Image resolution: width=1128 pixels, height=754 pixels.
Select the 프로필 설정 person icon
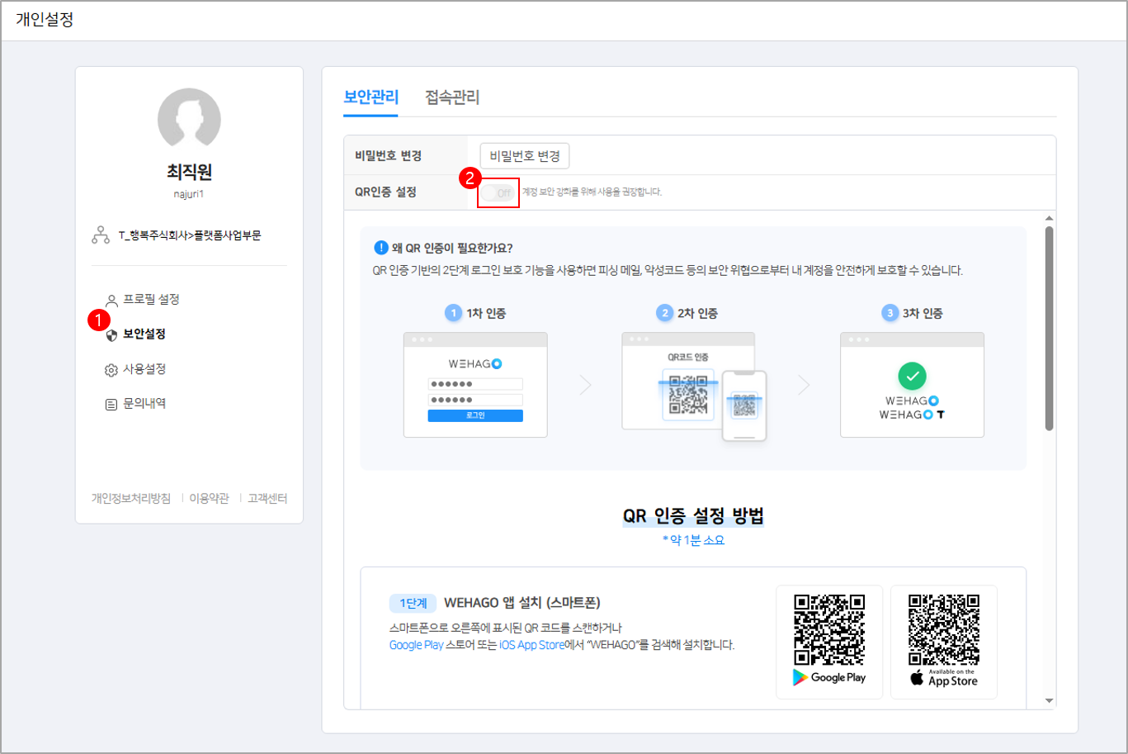(x=111, y=300)
